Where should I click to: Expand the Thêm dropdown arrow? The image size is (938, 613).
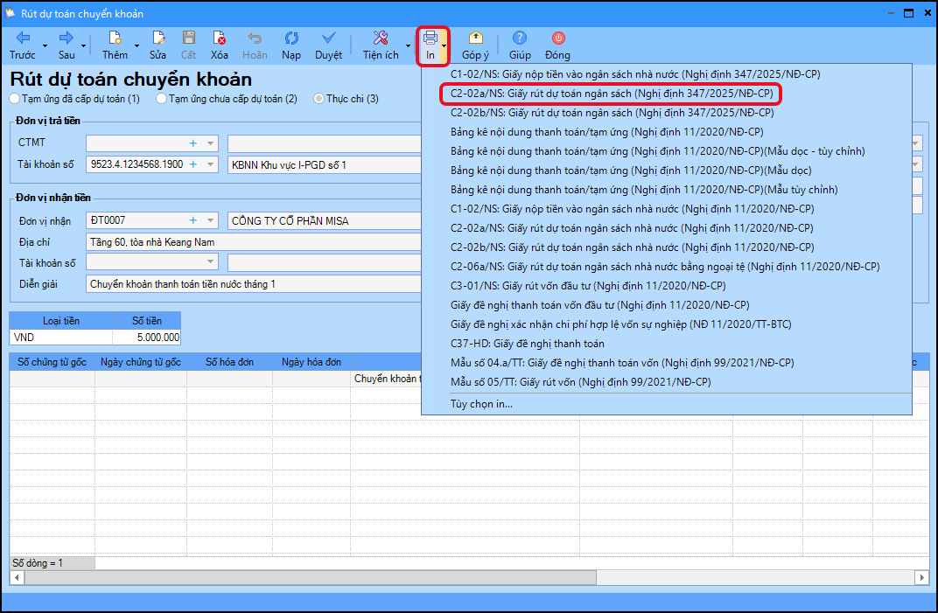pyautogui.click(x=136, y=46)
